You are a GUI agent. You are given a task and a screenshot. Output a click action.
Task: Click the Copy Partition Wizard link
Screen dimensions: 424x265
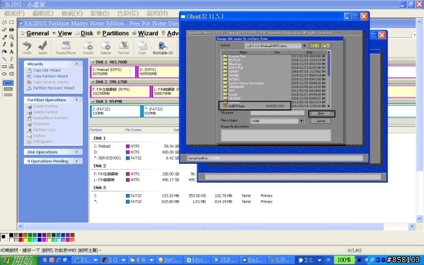[x=50, y=76]
